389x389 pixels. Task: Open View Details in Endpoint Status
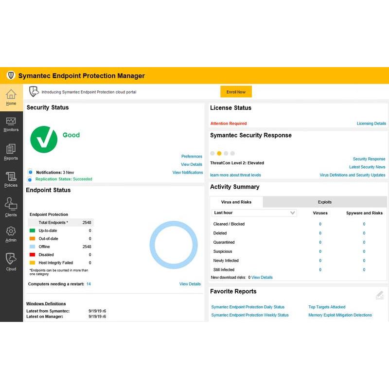click(190, 284)
